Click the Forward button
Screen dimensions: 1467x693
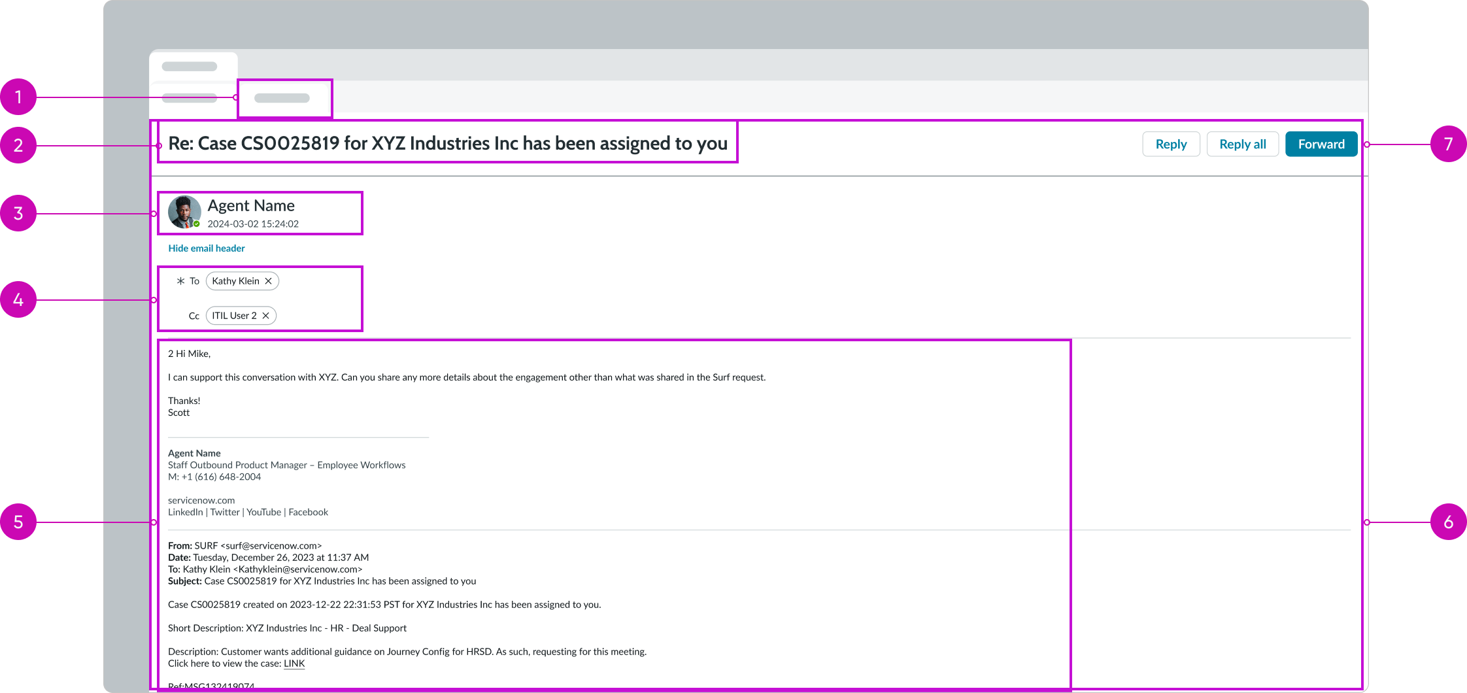(x=1321, y=144)
